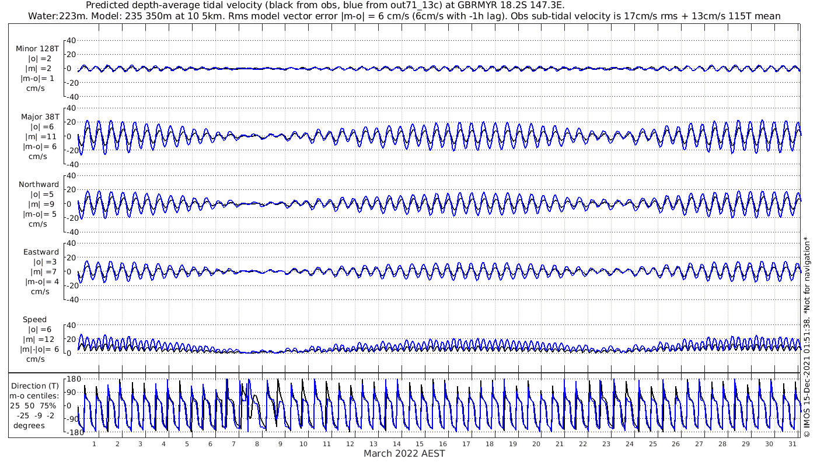
Task: Click the '-90' tick on Direction axis
Action: click(73, 419)
